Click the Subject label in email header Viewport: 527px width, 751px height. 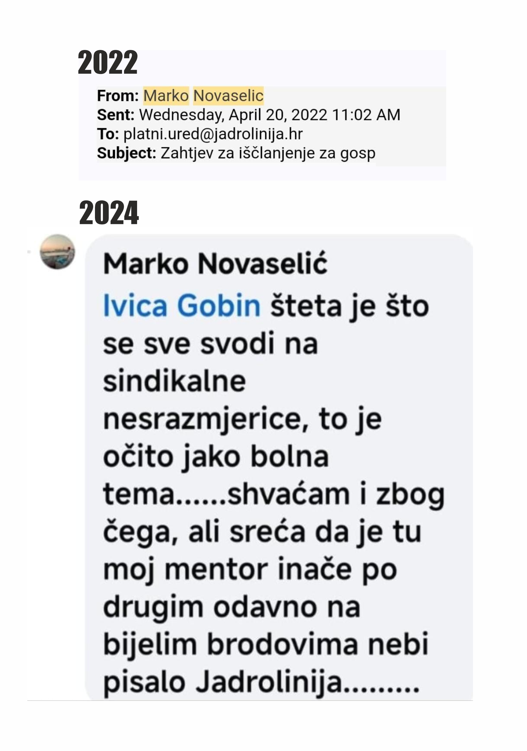pos(127,153)
